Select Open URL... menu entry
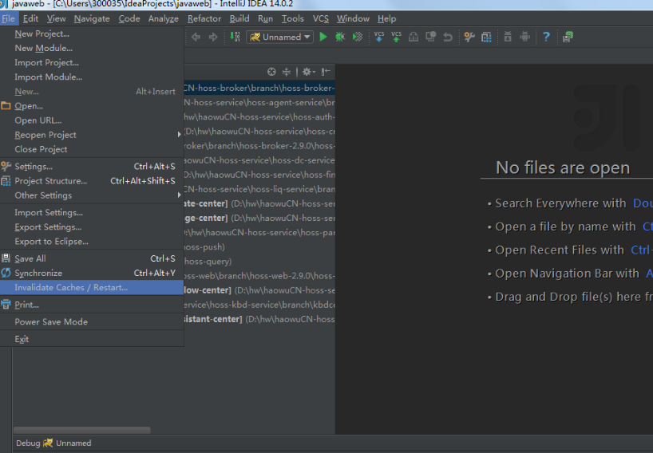653x453 pixels. [x=92, y=120]
